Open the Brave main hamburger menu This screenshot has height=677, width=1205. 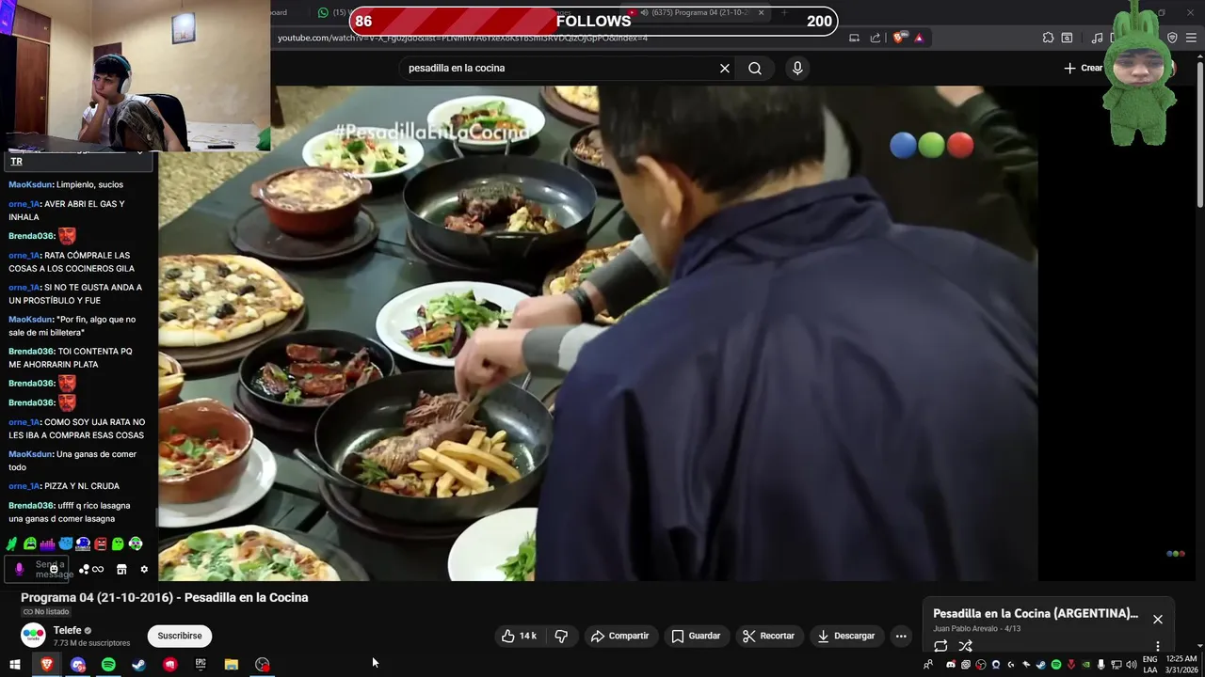coord(1192,38)
